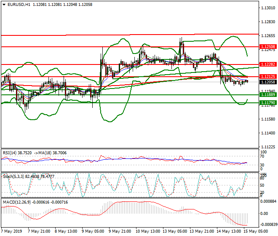Viewport: 278px width, 236px height.
Task: Click the 14 May 13:00 time label
Action: [x=229, y=231]
